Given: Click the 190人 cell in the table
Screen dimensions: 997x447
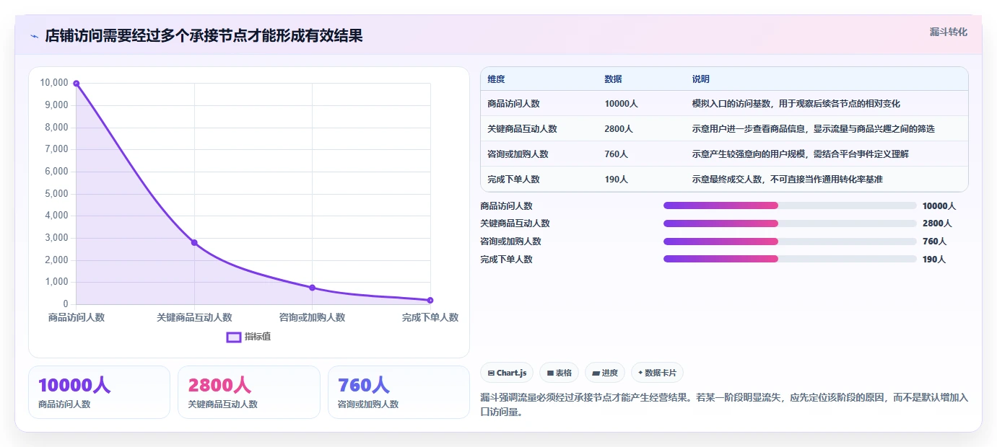Looking at the screenshot, I should (x=616, y=180).
